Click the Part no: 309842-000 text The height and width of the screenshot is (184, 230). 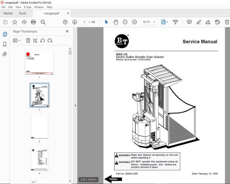(127, 174)
